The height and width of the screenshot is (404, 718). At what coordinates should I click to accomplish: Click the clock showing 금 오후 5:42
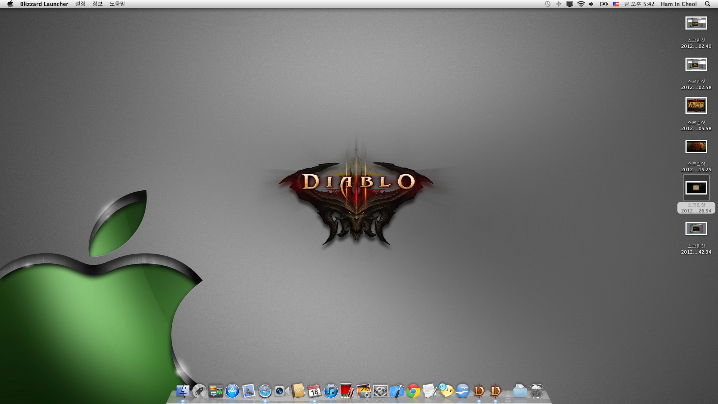(639, 4)
